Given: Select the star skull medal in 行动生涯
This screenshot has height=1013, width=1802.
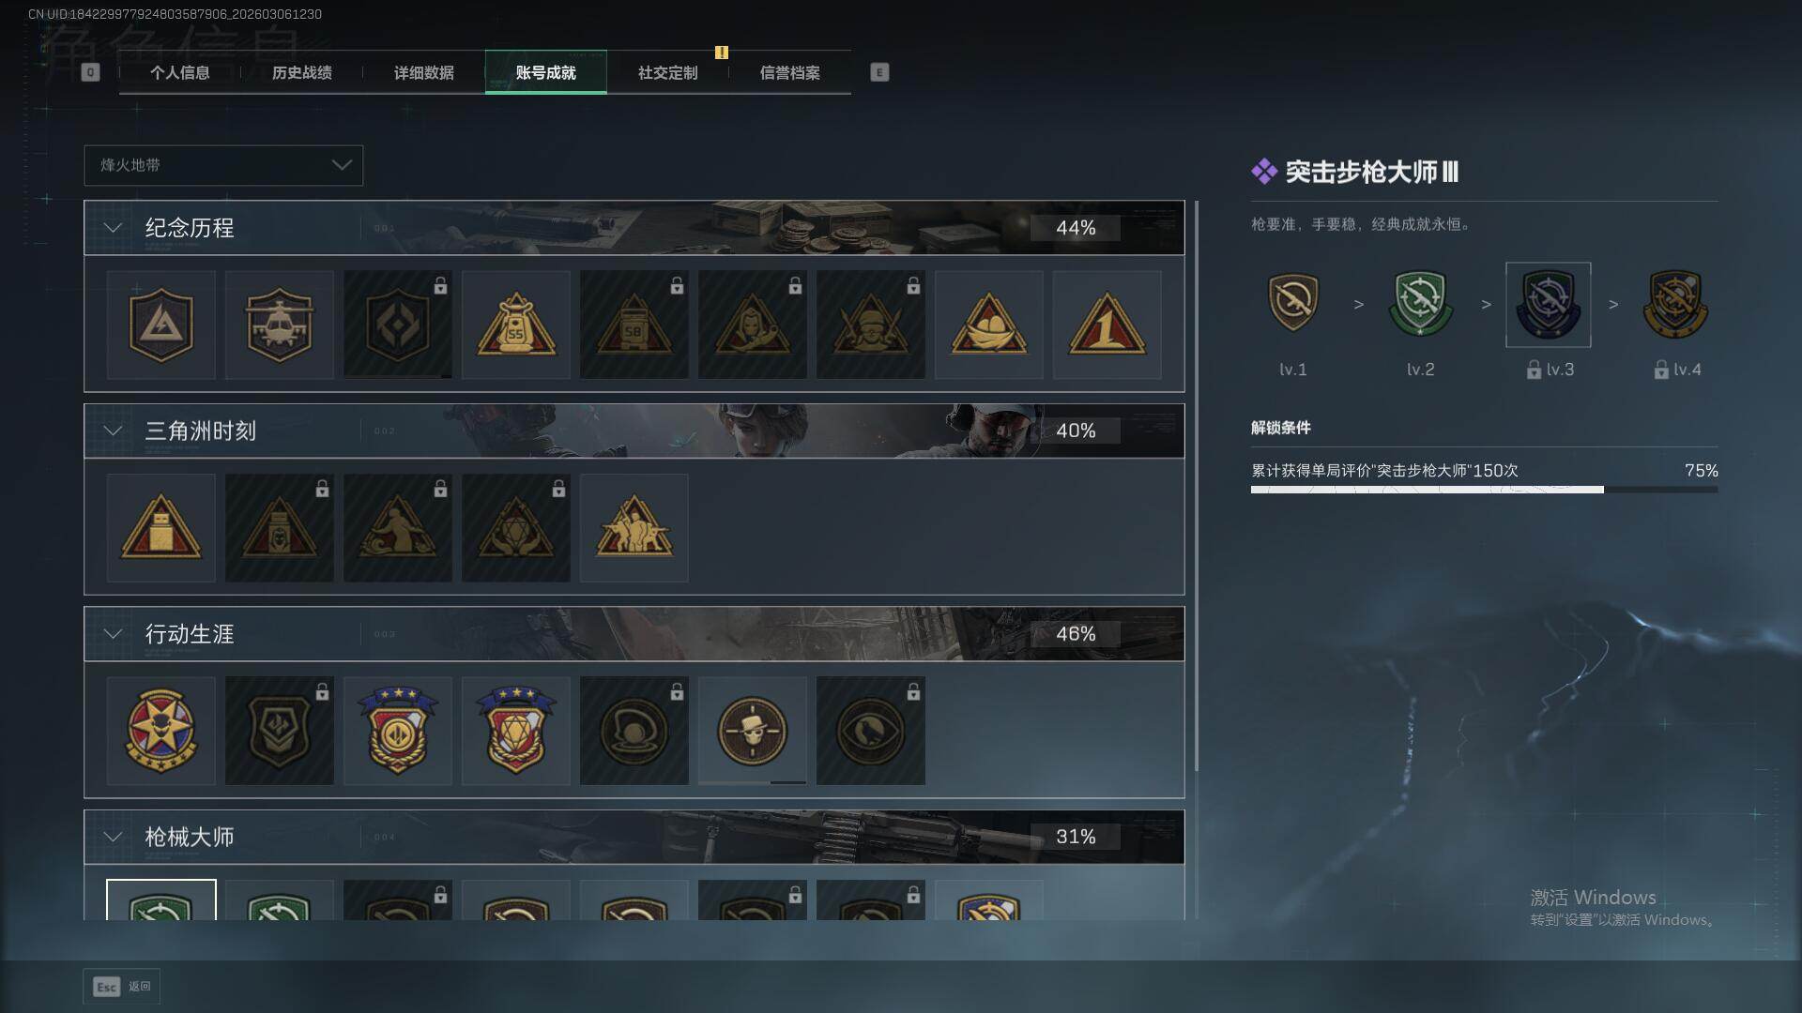Looking at the screenshot, I should (x=160, y=731).
